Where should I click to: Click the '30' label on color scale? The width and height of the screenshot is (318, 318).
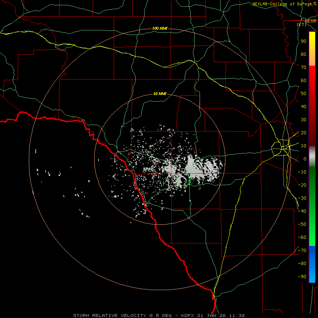(x=304, y=120)
